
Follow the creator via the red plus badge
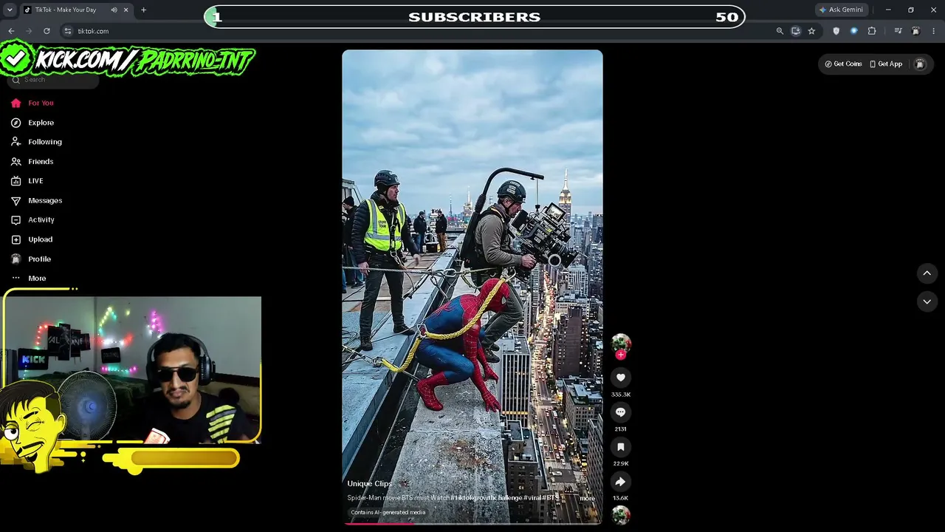[621, 355]
